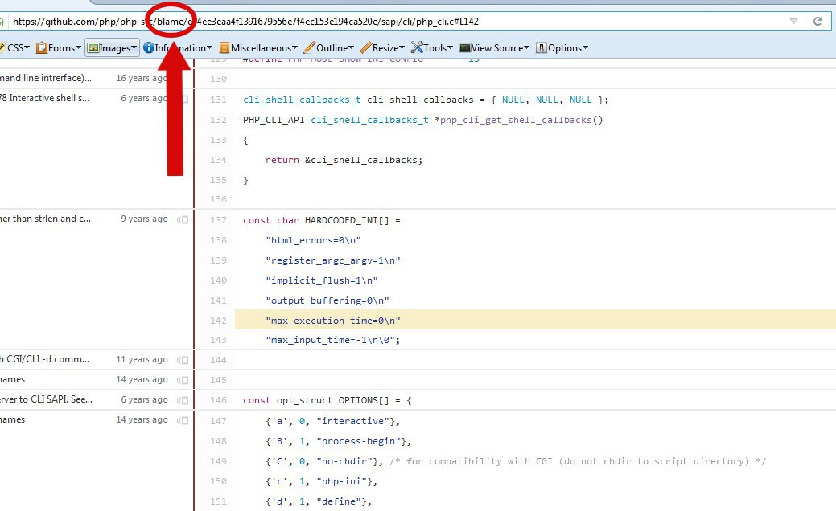Click the Resize ruler icon

coord(366,47)
